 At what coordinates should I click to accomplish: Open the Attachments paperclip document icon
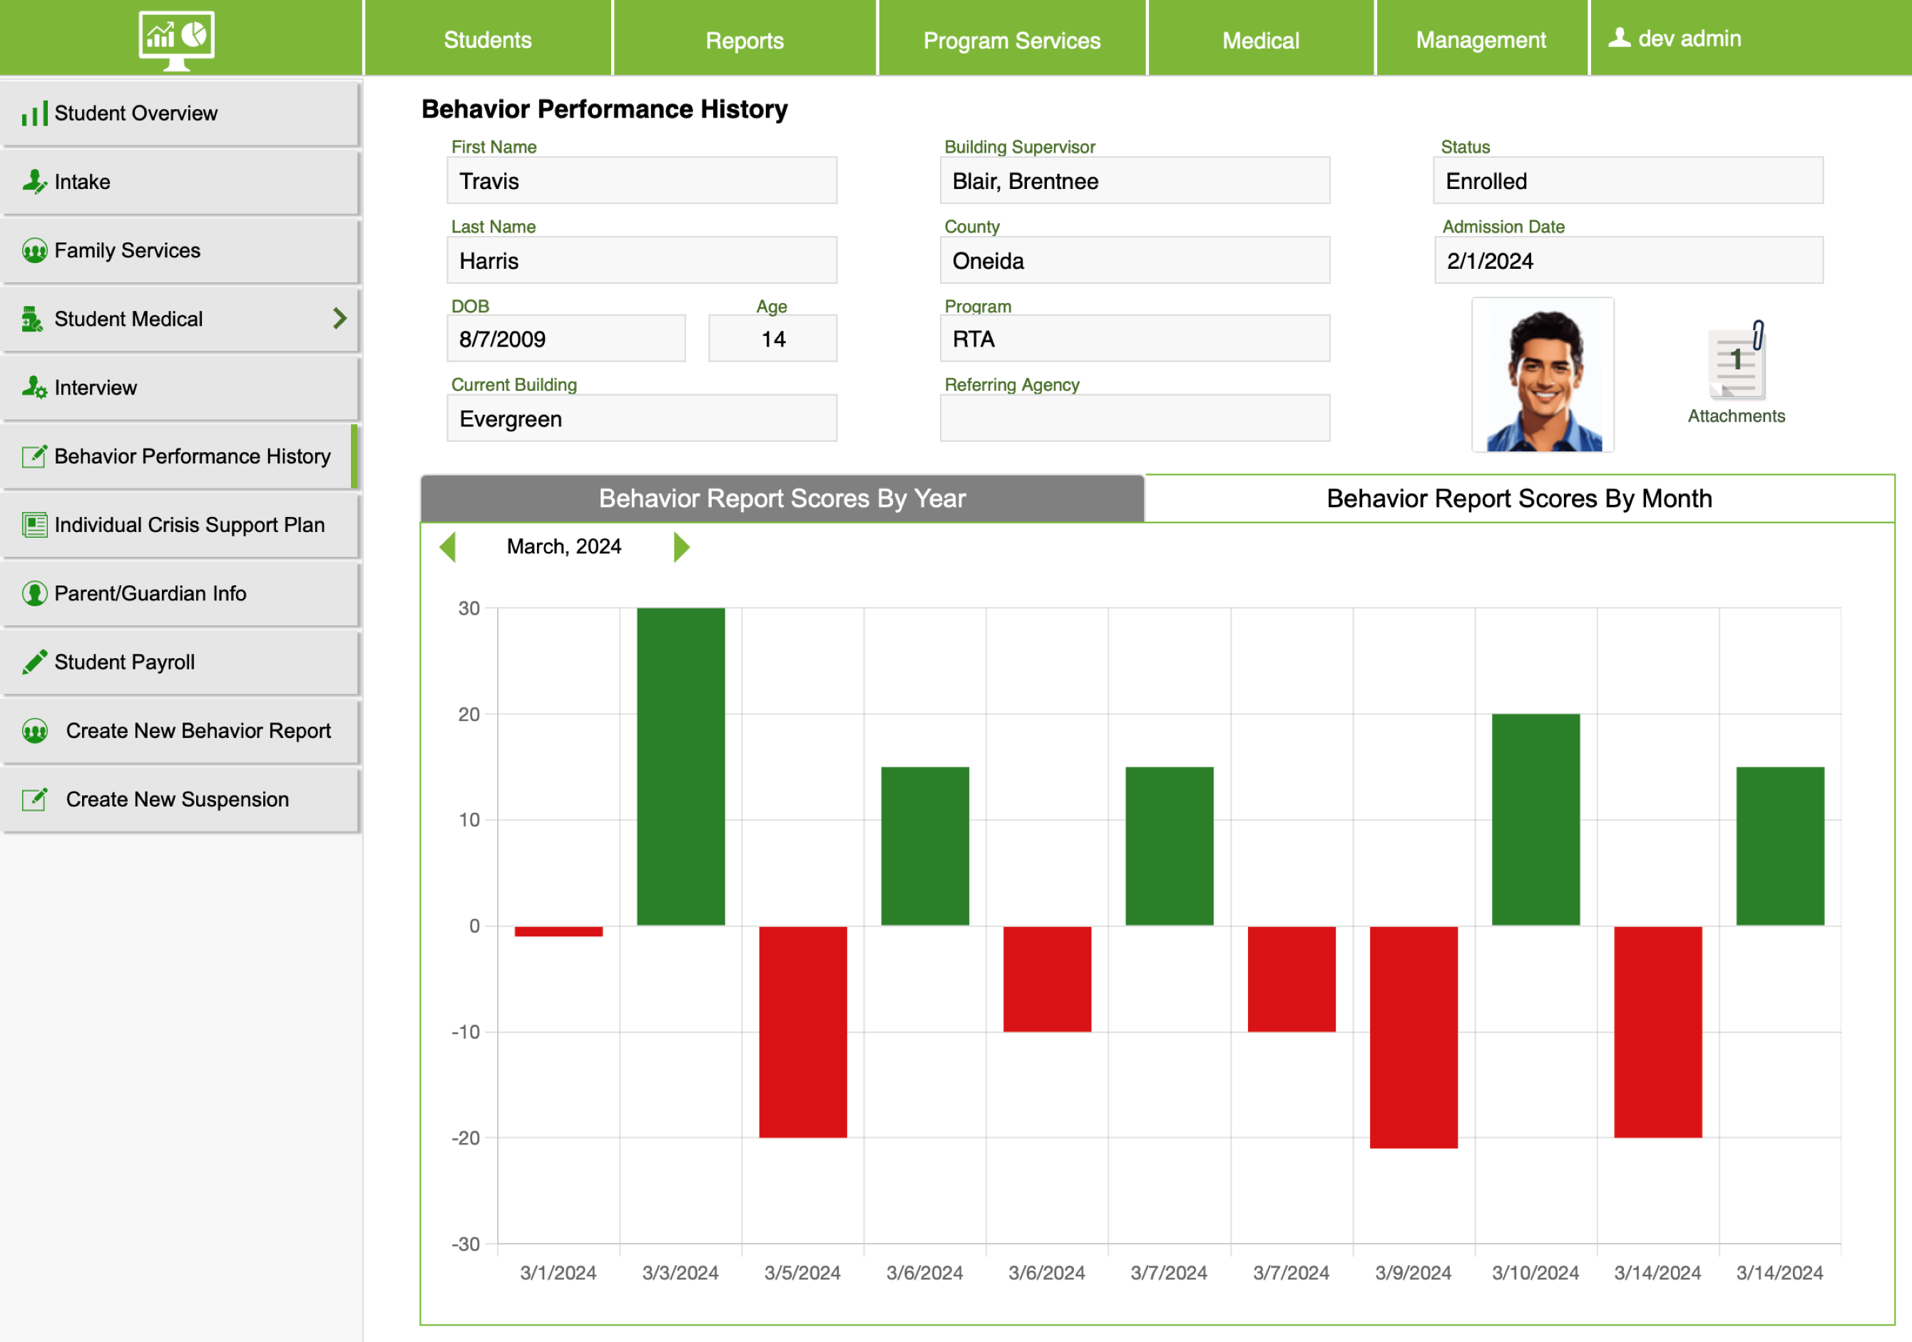[x=1737, y=362]
